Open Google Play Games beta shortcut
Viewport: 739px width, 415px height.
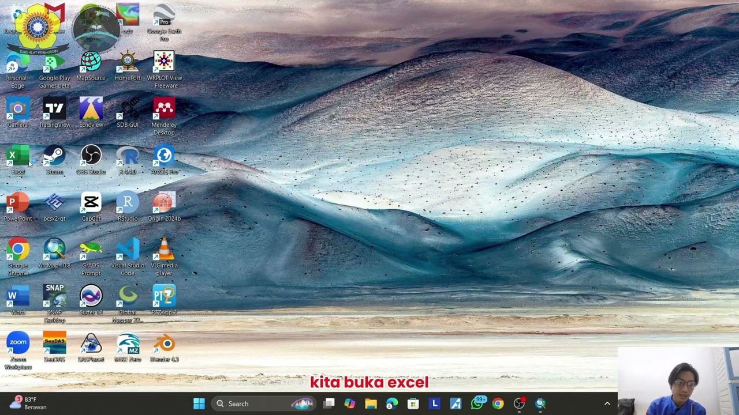pos(54,70)
